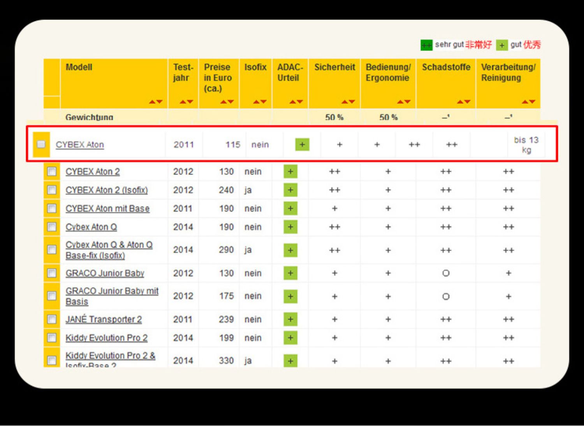Screen dimensions: 584x426
Task: Click green ADAC rating icon for CYBEX Aton
Action: point(302,145)
